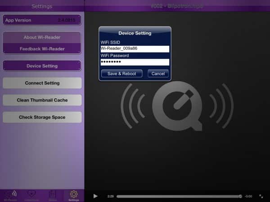
Task: Open Connect Setting
Action: [42, 83]
